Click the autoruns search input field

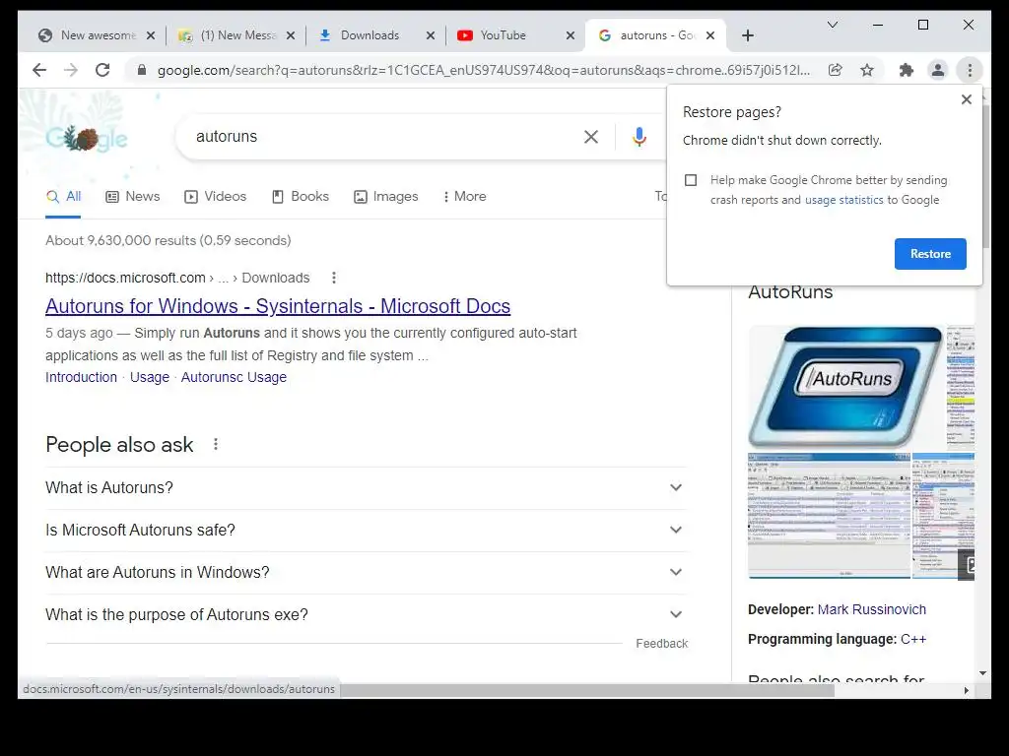pos(386,136)
